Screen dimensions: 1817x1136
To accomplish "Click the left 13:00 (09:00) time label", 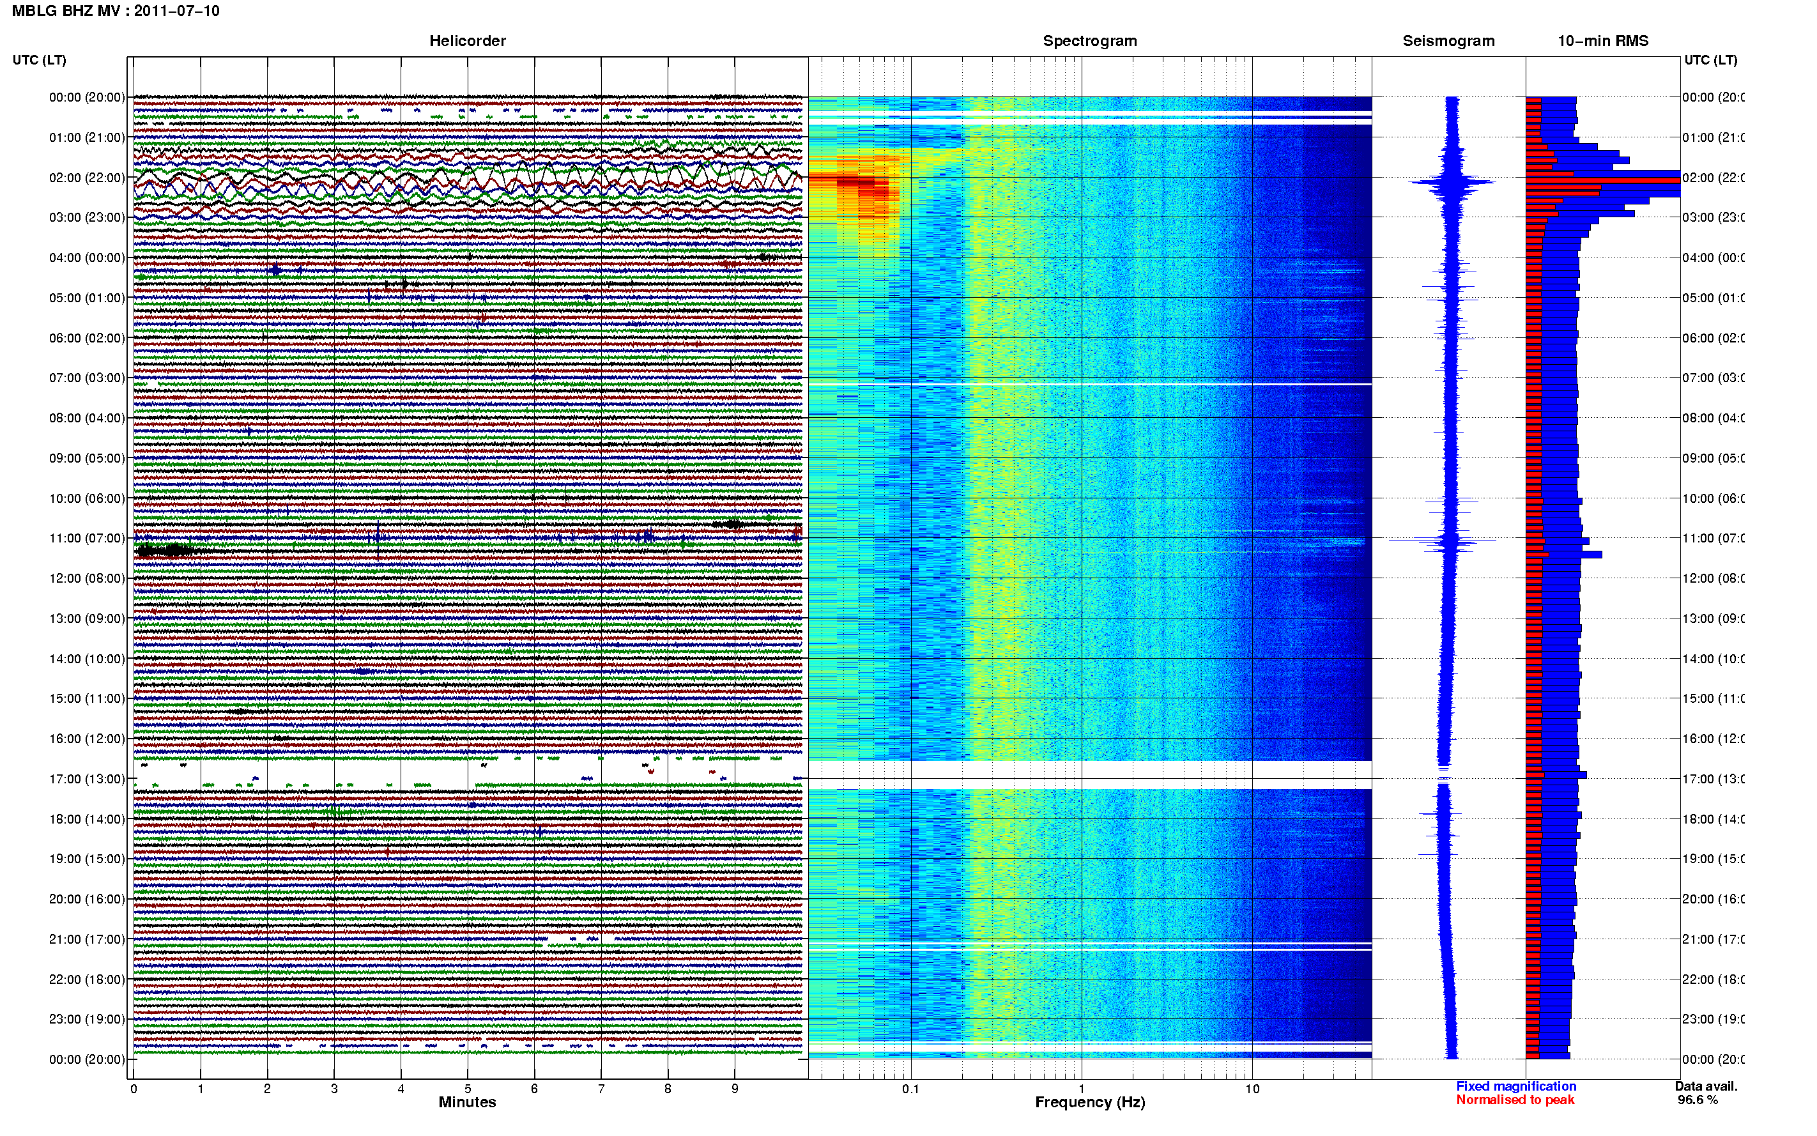I will pos(87,618).
